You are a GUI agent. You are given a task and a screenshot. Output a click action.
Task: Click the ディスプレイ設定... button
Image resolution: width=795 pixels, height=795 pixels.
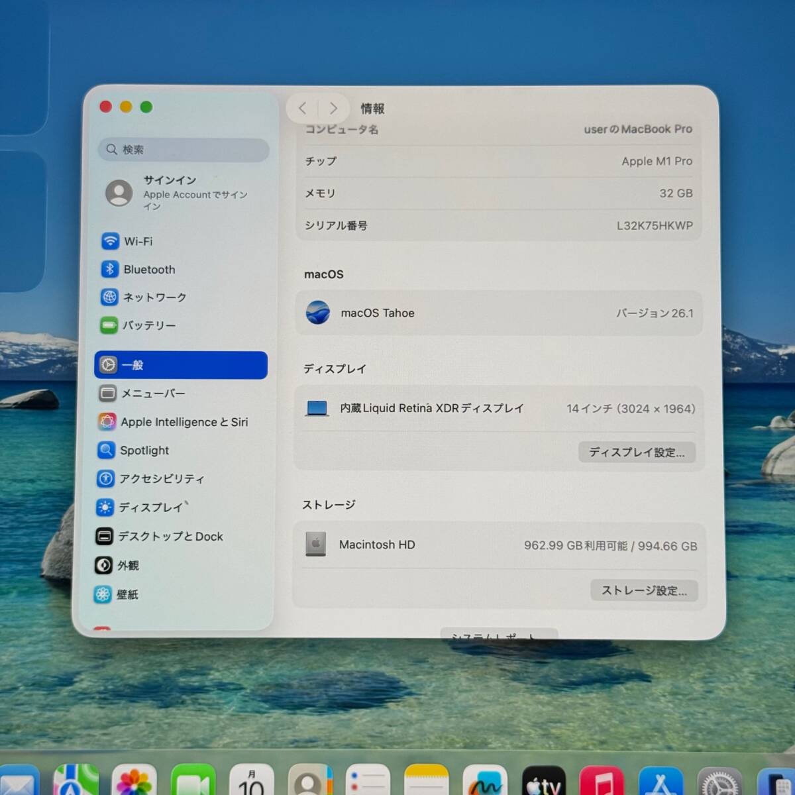click(637, 452)
